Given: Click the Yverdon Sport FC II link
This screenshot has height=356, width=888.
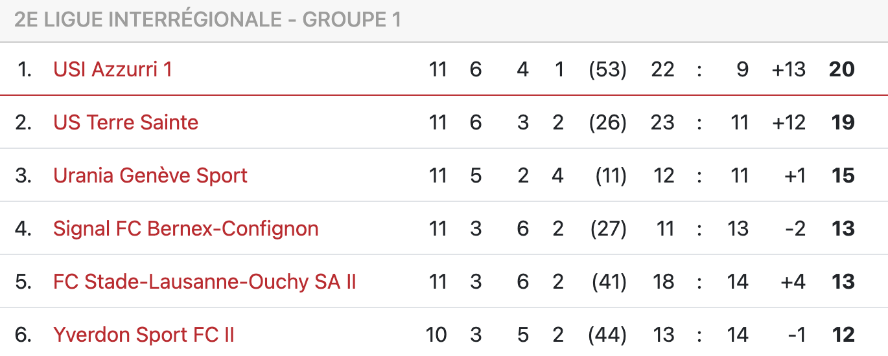Looking at the screenshot, I should click(x=144, y=335).
